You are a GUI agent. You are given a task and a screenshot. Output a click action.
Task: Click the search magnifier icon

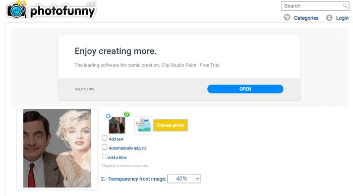click(x=345, y=6)
